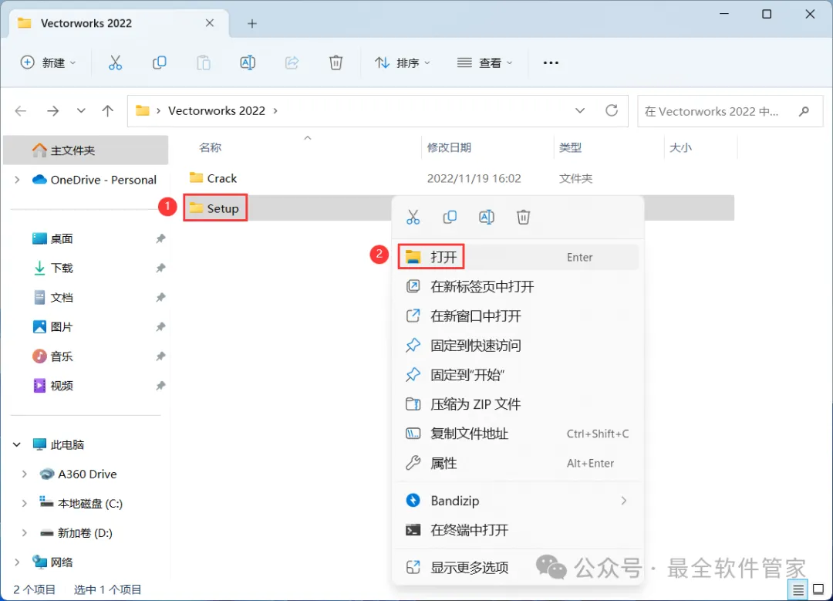Choose 在新标签页中打开
833x601 pixels.
[x=518, y=287]
